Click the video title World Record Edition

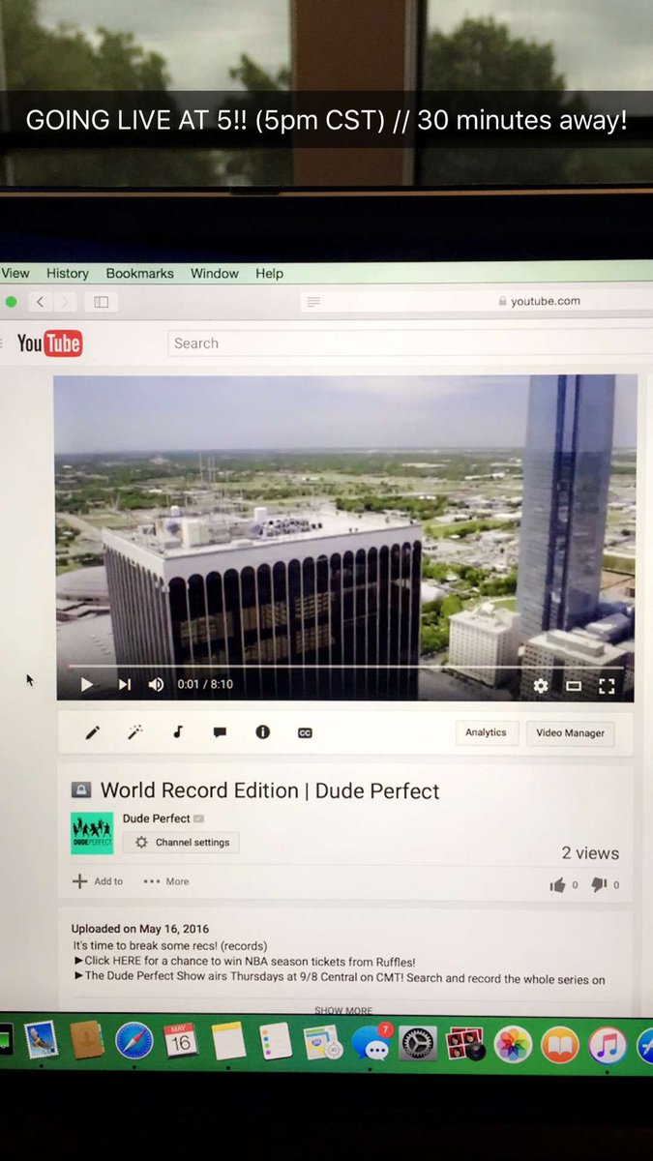(x=270, y=791)
